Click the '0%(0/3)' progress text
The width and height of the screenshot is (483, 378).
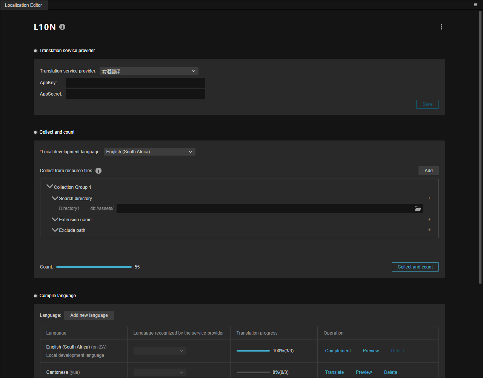tap(281, 372)
